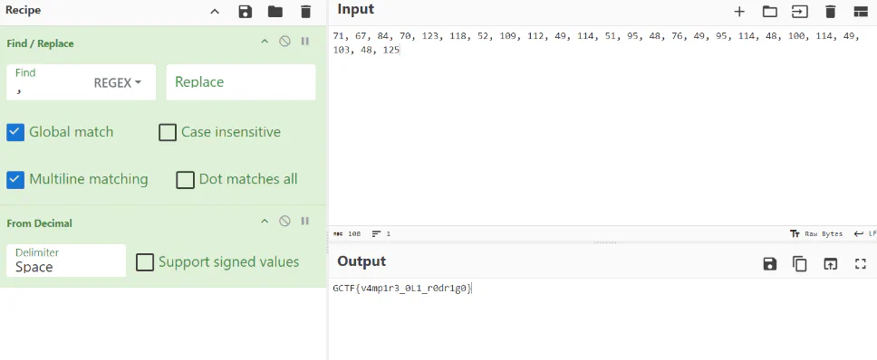Save the recipe
The height and width of the screenshot is (360, 877).
[245, 12]
